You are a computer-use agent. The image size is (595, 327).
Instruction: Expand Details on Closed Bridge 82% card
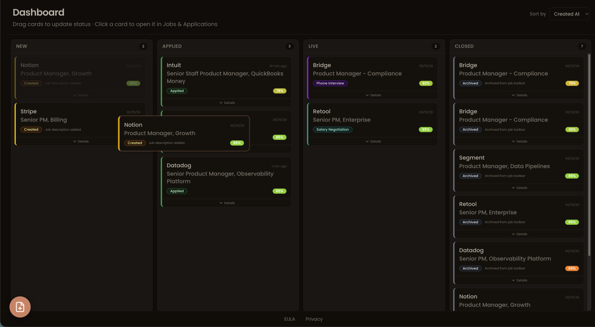[x=519, y=141]
